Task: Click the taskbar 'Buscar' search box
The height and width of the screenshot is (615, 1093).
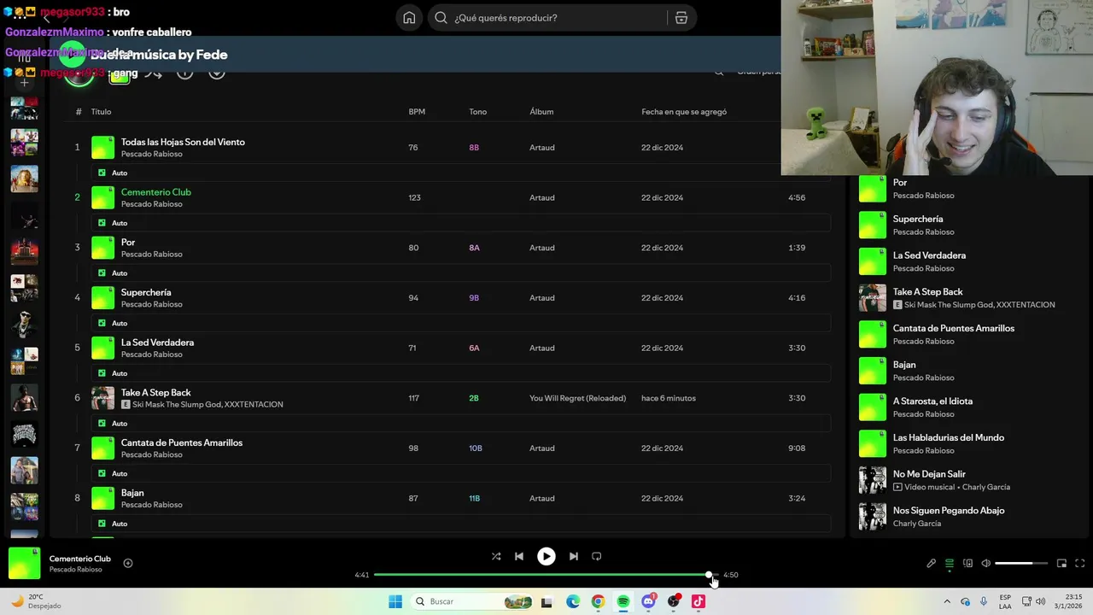Action: (471, 601)
